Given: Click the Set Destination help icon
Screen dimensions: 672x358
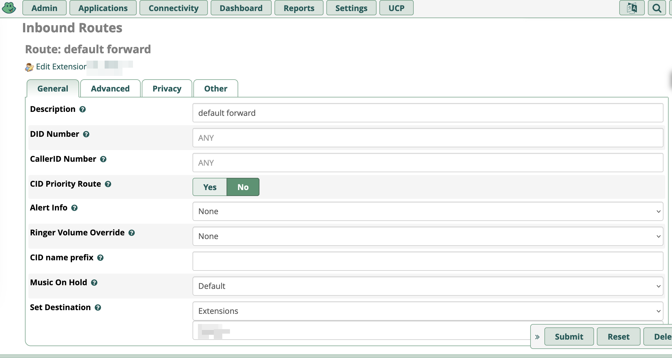Looking at the screenshot, I should pos(98,308).
